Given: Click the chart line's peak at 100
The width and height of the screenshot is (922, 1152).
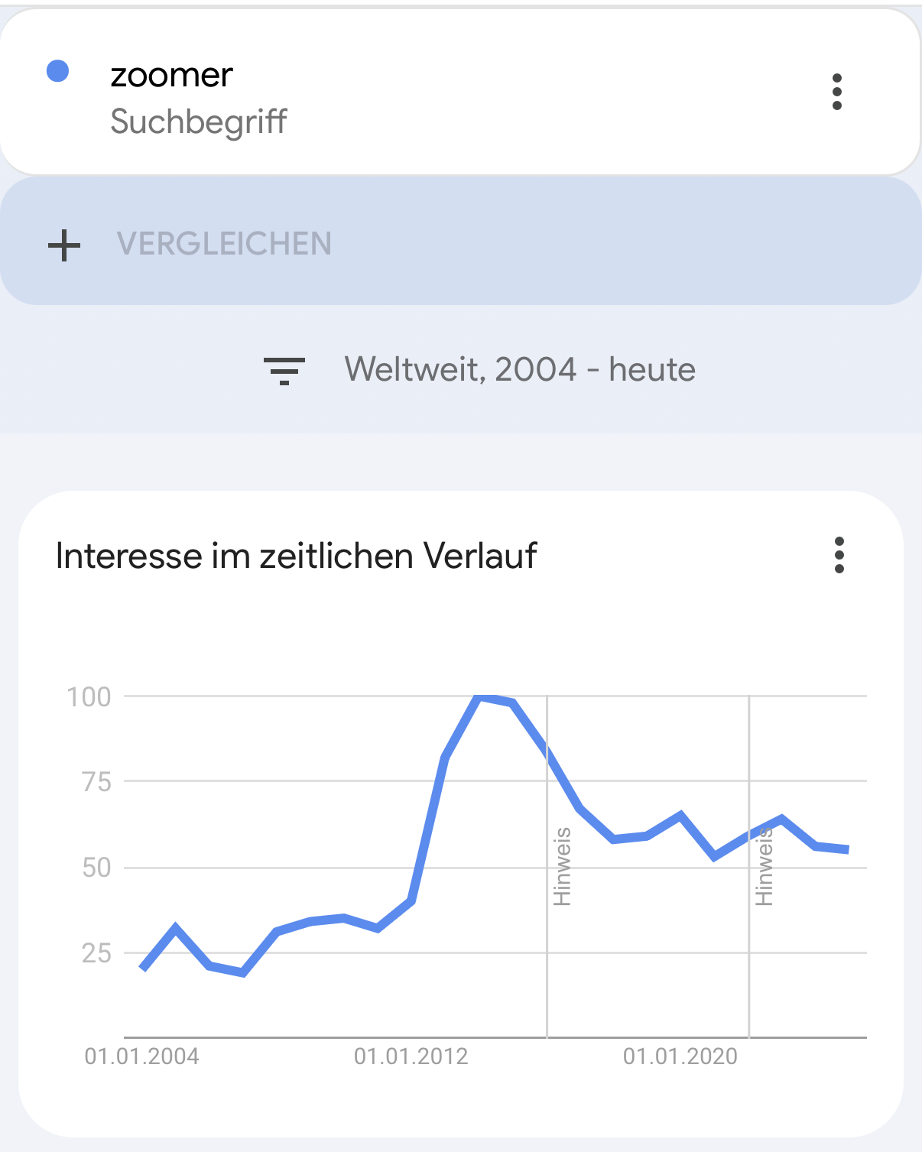Looking at the screenshot, I should pyautogui.click(x=480, y=696).
